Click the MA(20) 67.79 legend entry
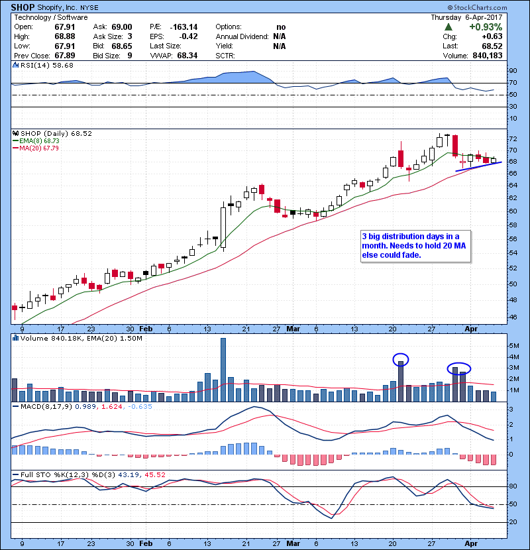Viewport: 530px width, 550px height. (36, 148)
